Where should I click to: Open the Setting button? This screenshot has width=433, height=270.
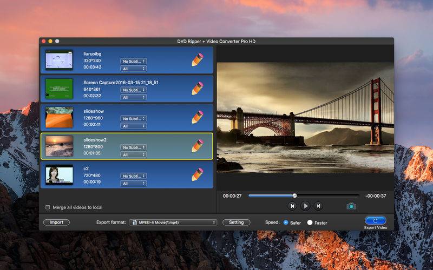(237, 222)
